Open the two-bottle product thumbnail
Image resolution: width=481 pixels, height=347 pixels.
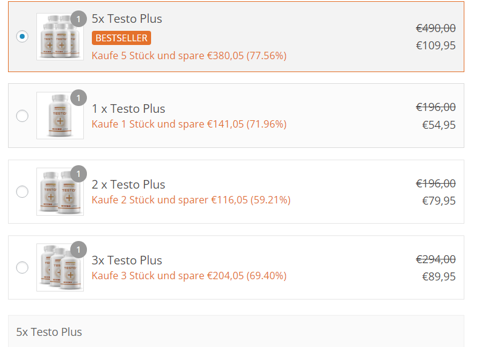click(60, 192)
